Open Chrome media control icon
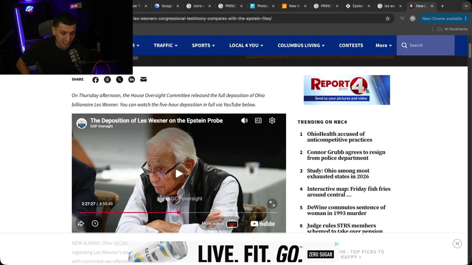Image resolution: width=472 pixels, height=265 pixels. coord(402,18)
